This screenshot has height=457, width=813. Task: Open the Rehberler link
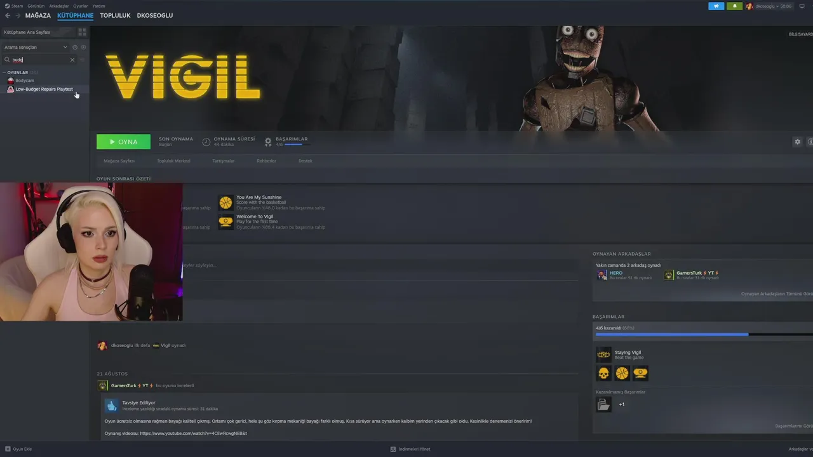coord(266,161)
